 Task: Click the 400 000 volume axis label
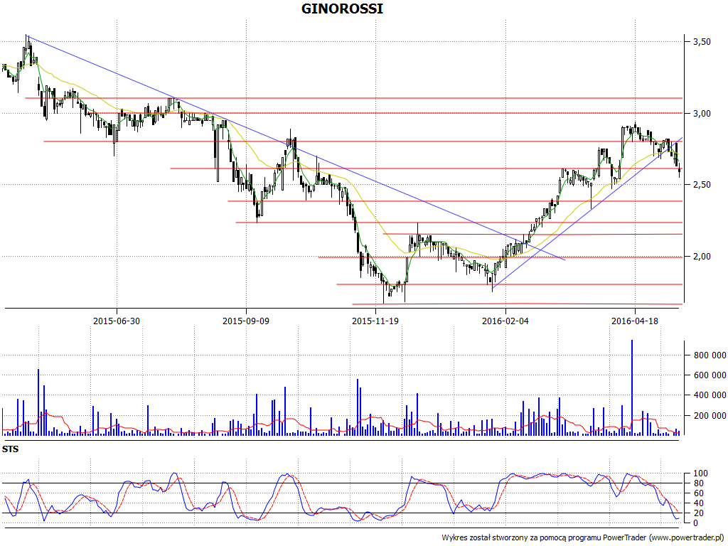pyautogui.click(x=710, y=395)
